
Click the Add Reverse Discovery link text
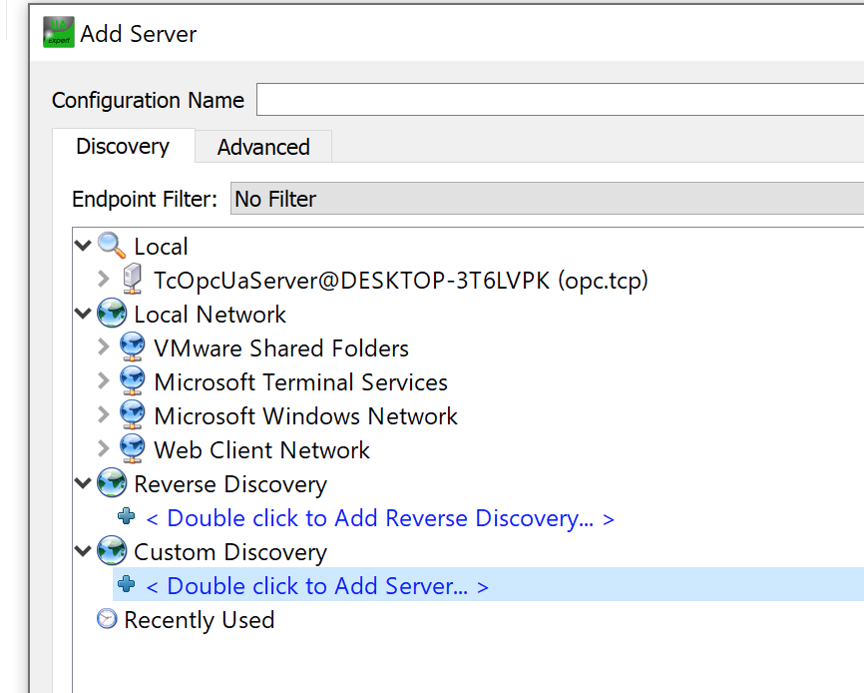(380, 518)
